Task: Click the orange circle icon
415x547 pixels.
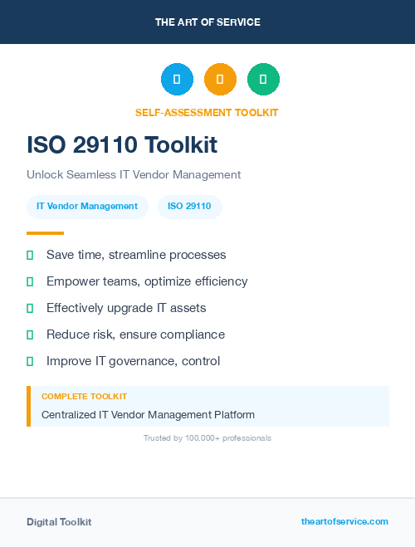Action: point(220,79)
